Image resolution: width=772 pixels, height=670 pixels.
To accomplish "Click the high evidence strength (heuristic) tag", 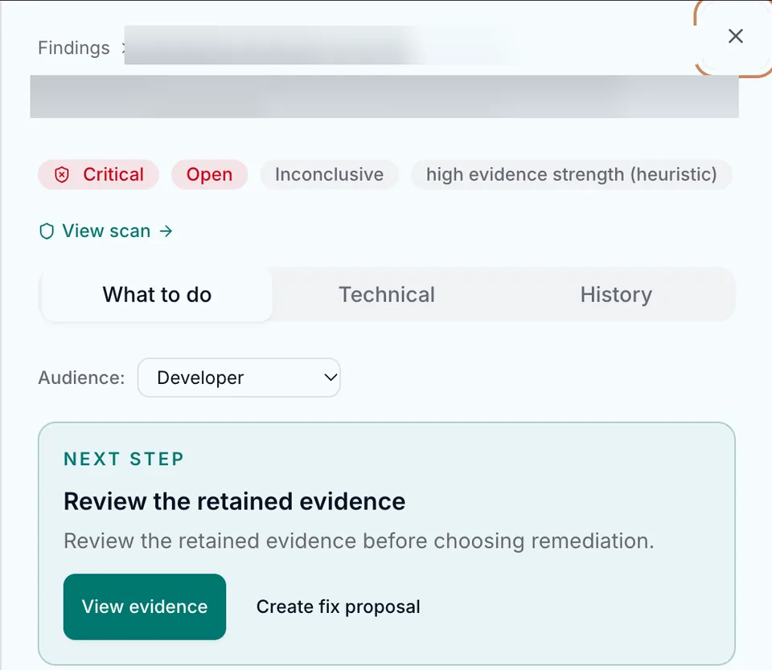I will tap(571, 174).
